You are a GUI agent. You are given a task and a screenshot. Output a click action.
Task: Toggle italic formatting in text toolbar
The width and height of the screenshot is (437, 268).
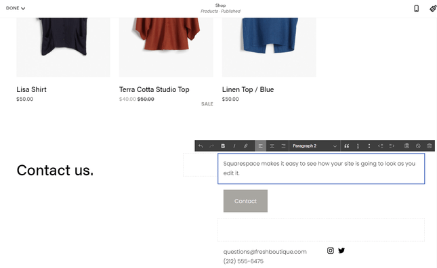[x=234, y=146]
